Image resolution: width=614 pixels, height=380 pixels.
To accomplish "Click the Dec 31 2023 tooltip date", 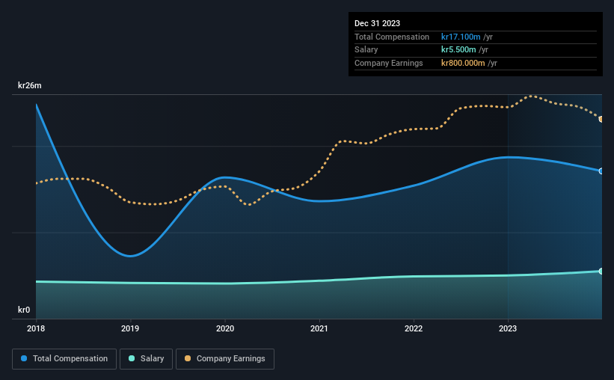I will click(377, 23).
